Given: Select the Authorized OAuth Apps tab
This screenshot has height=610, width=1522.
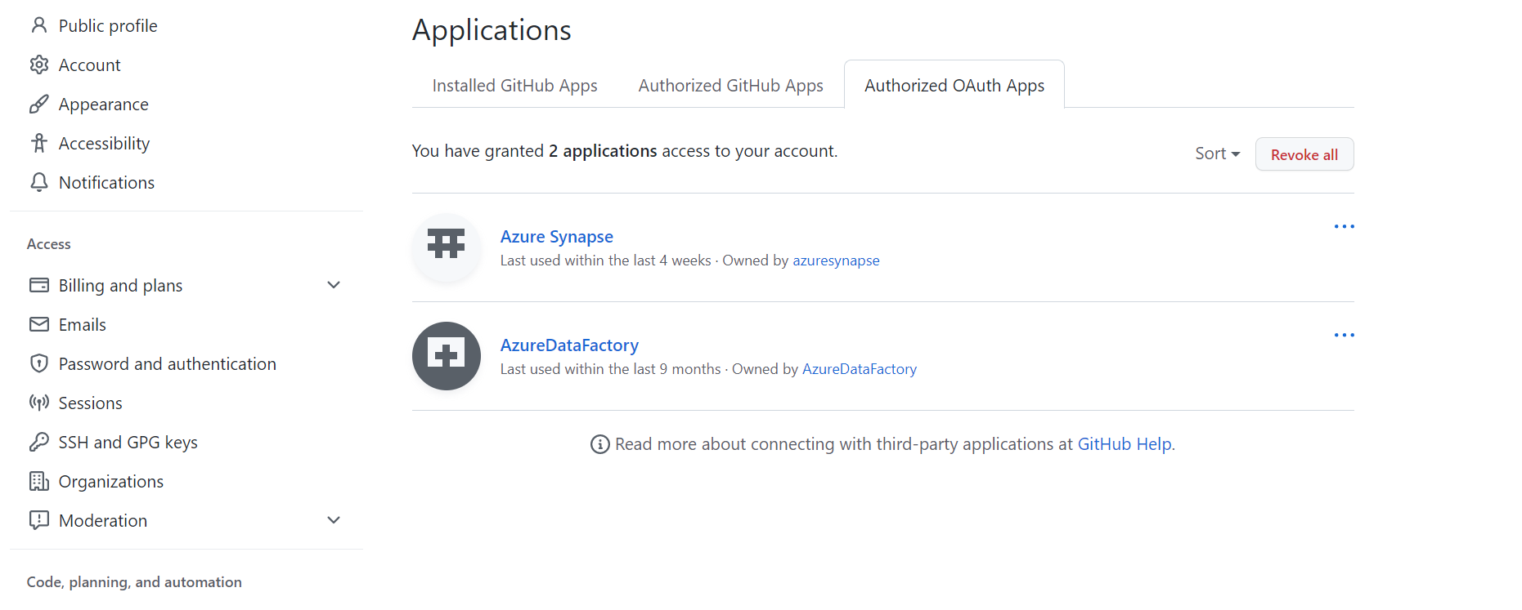Looking at the screenshot, I should click(x=954, y=85).
